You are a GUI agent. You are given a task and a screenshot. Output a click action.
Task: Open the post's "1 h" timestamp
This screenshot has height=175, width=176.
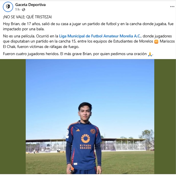coord(17,9)
